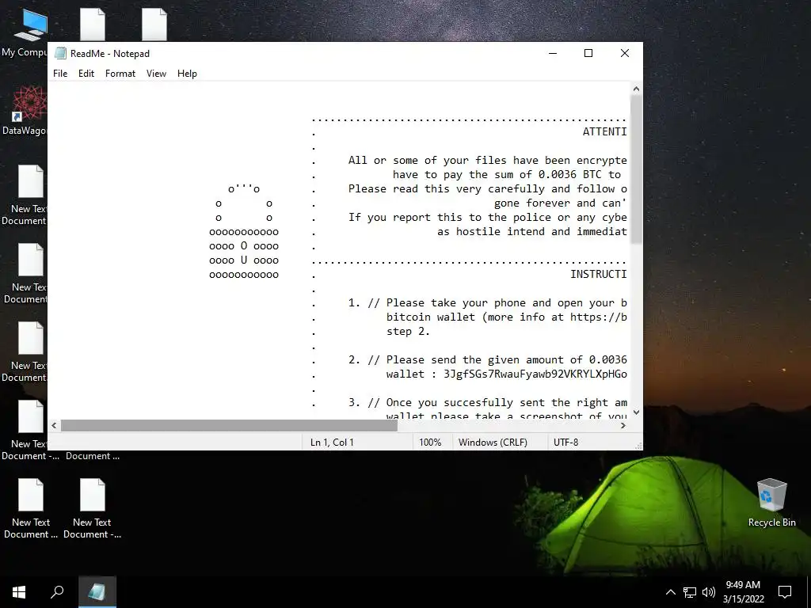
Task: Click the horizontal scrollbar thumb in Notepad
Action: [229, 425]
